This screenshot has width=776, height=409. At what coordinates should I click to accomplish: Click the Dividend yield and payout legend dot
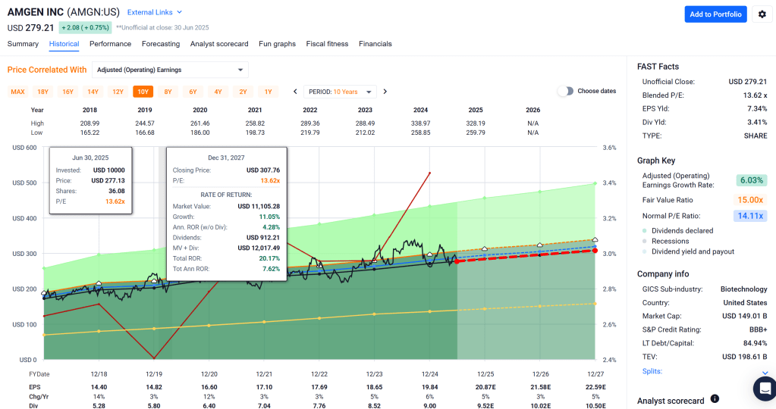pyautogui.click(x=643, y=251)
